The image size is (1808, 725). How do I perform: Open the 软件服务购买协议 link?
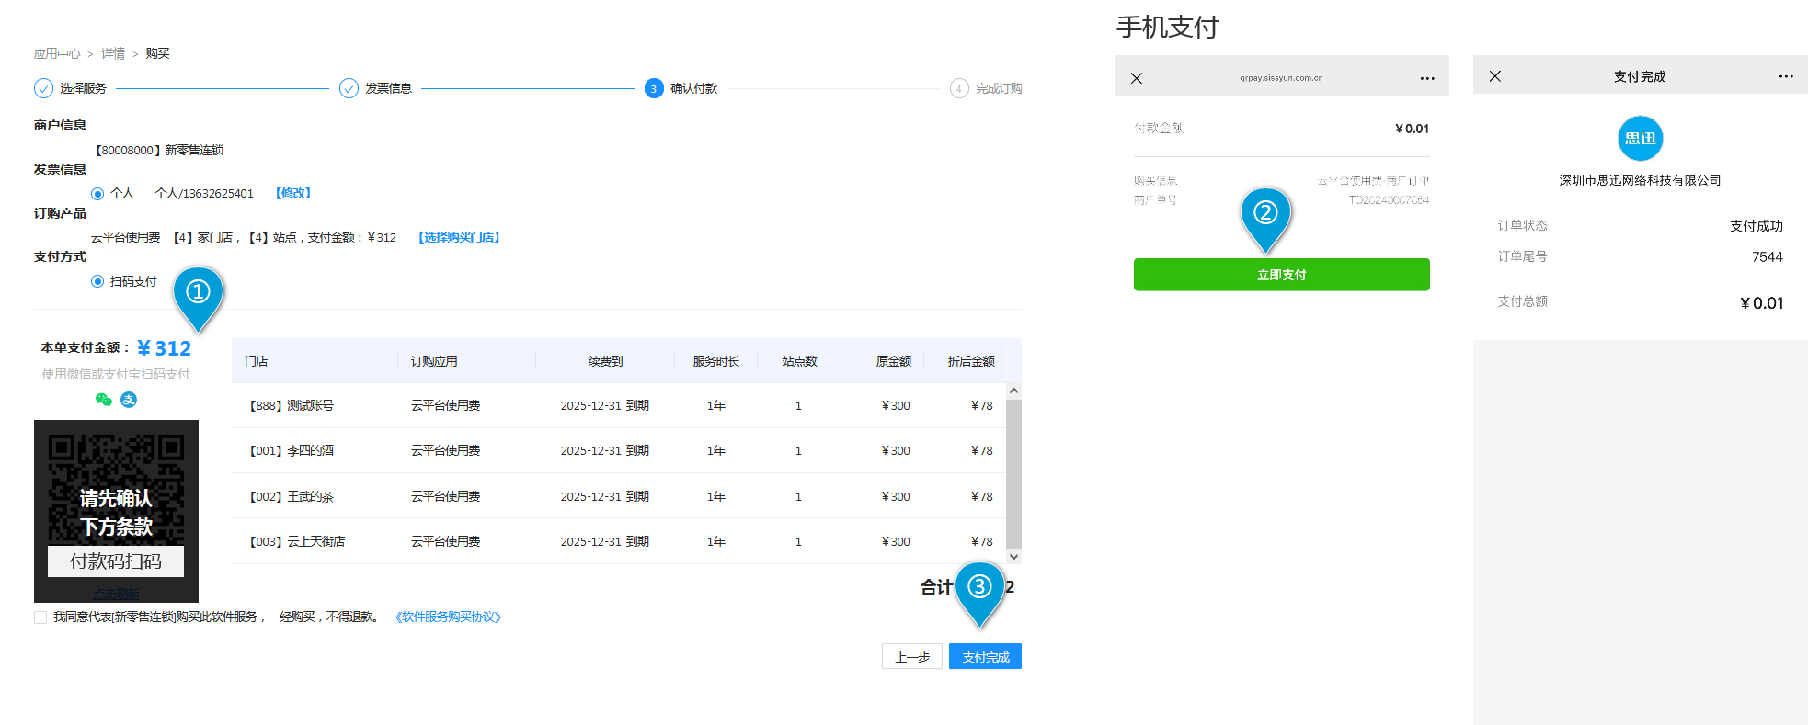click(448, 617)
